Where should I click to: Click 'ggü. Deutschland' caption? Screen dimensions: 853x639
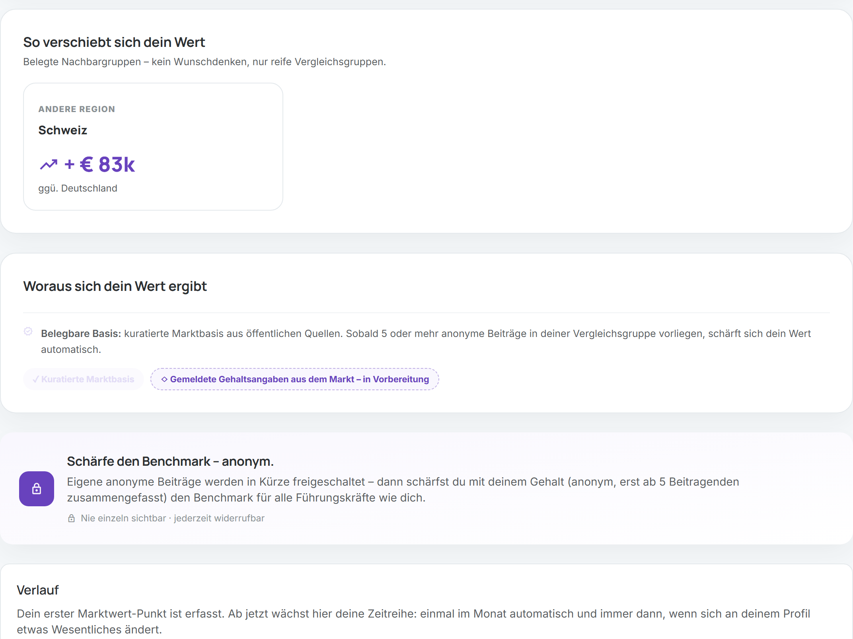coord(78,188)
